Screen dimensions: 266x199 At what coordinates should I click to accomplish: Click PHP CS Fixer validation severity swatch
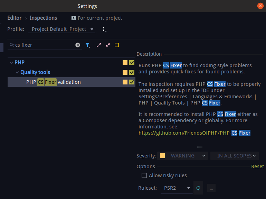pos(125,82)
